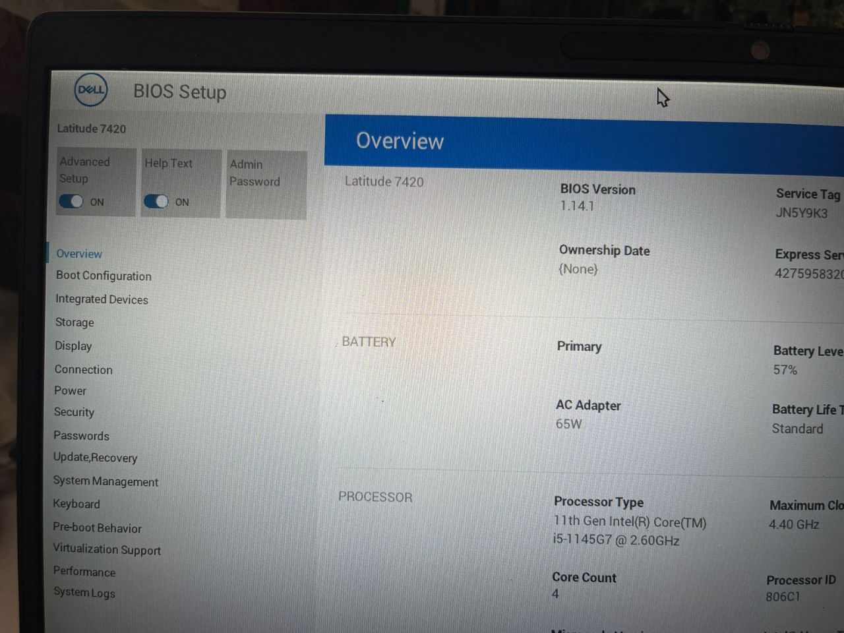Screen dimensions: 844x633
Task: Click the i5-1145G7 @ 2.60GHz text
Action: click(x=616, y=540)
